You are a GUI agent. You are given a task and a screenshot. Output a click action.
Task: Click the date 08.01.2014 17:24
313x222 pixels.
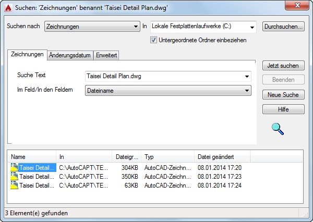[220, 186]
